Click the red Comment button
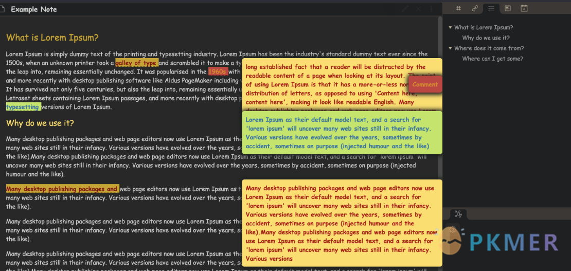Viewport: 571px width, 271px height. click(x=425, y=84)
